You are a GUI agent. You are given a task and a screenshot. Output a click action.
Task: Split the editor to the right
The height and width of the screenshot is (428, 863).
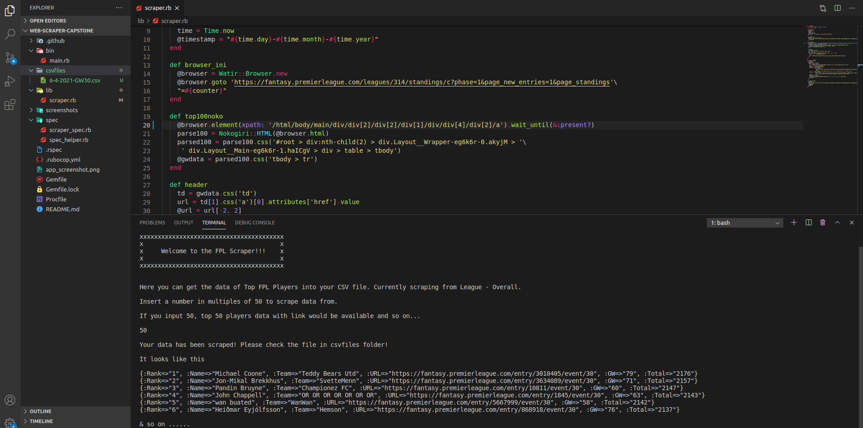point(837,8)
